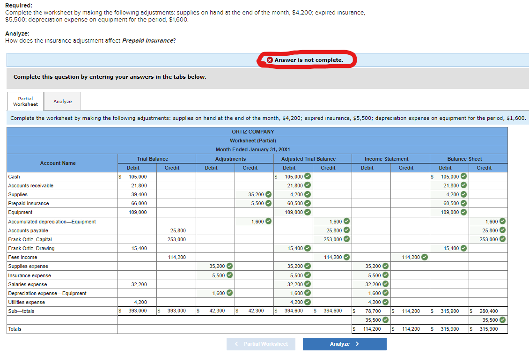Select the Partial Worksheet tab
The height and width of the screenshot is (356, 529).
pyautogui.click(x=25, y=101)
